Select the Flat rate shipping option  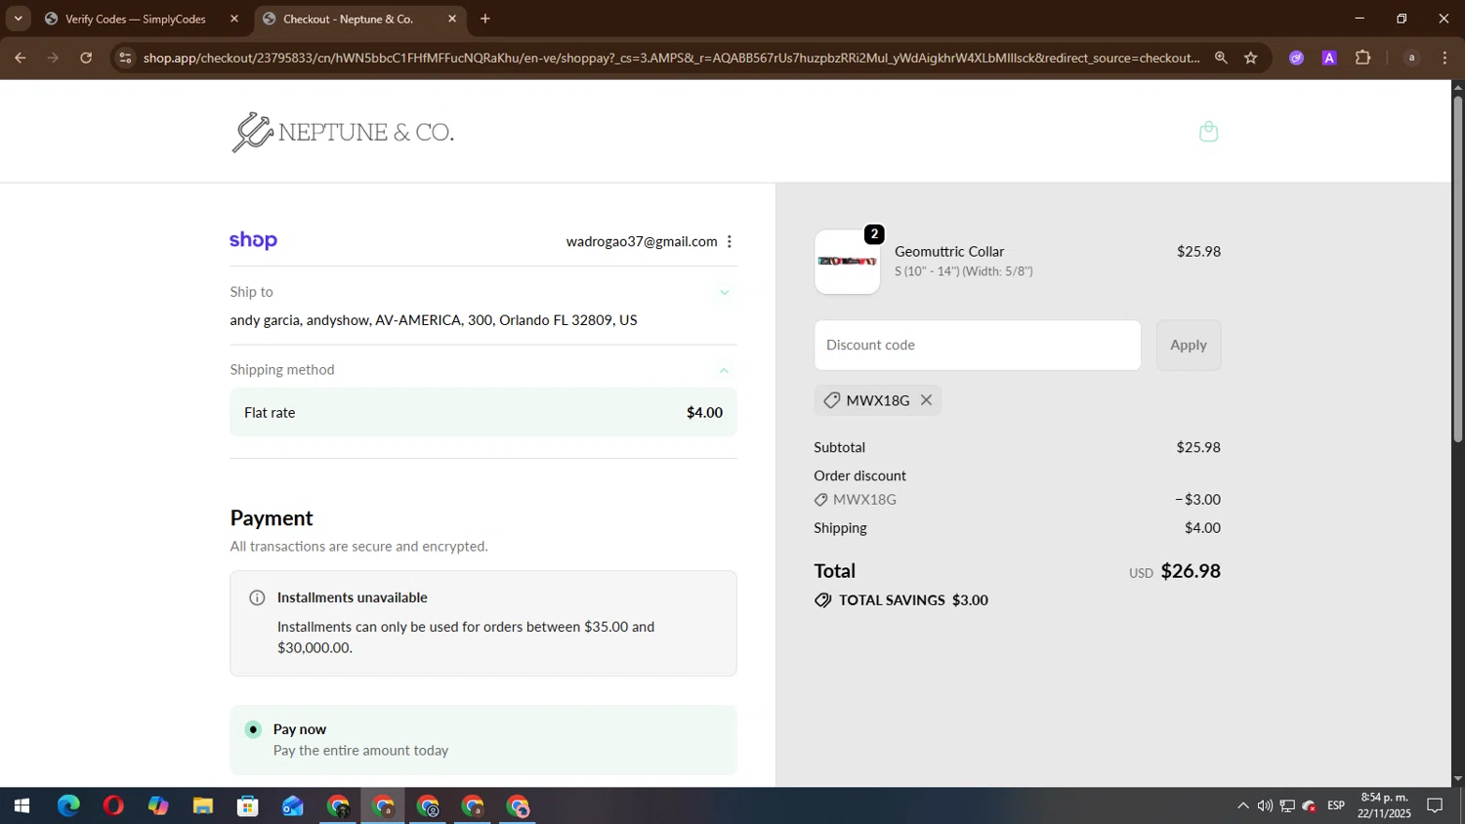483,412
